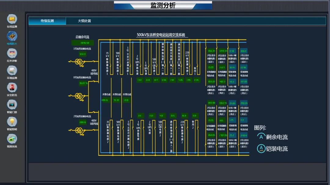Screen dimensions: 330x185
Task: Click the 总剩余电流 value readout
Action: tap(82, 43)
